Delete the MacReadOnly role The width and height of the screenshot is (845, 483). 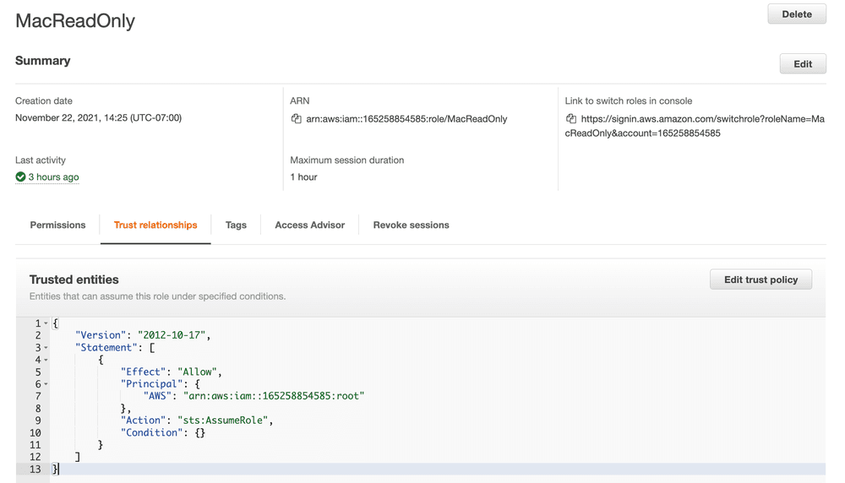(x=797, y=14)
